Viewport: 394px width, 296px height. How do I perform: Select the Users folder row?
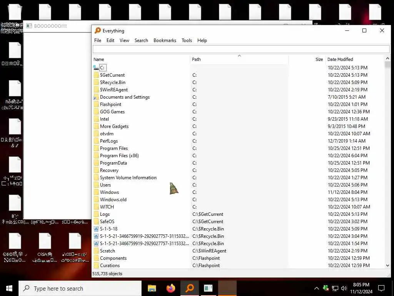238,185
